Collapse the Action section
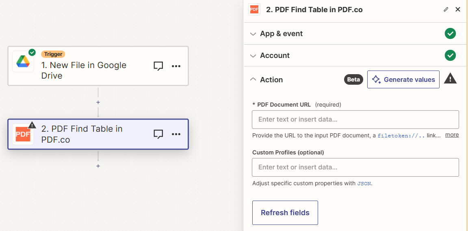The image size is (468, 231). point(253,79)
